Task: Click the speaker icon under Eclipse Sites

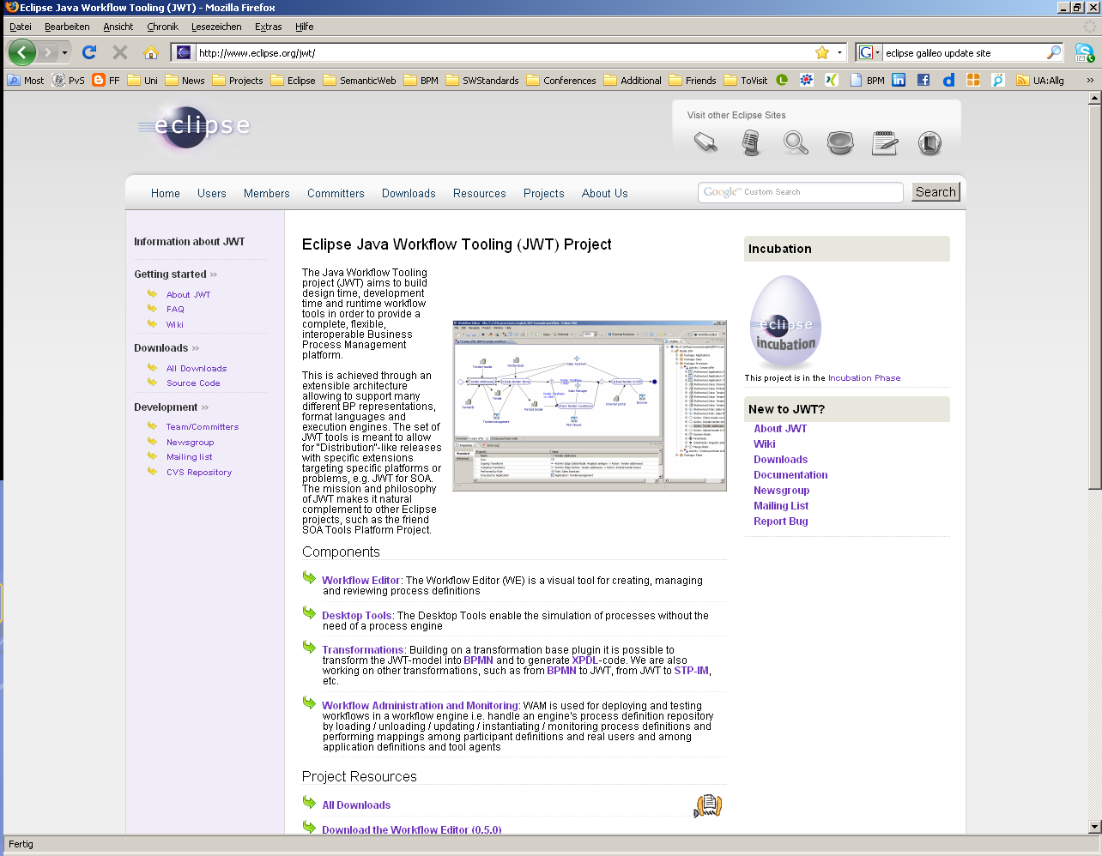Action: click(840, 142)
